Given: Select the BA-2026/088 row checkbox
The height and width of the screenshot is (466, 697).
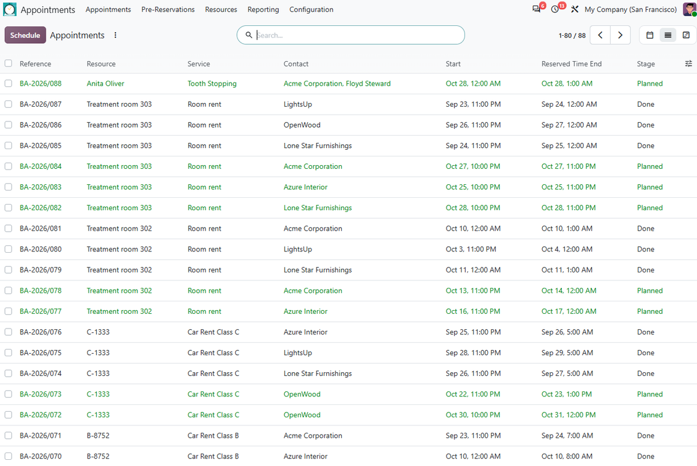Looking at the screenshot, I should [x=9, y=83].
